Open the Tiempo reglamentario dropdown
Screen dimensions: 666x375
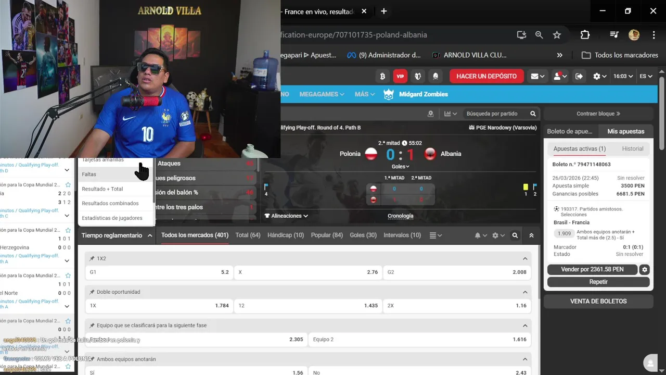click(117, 235)
